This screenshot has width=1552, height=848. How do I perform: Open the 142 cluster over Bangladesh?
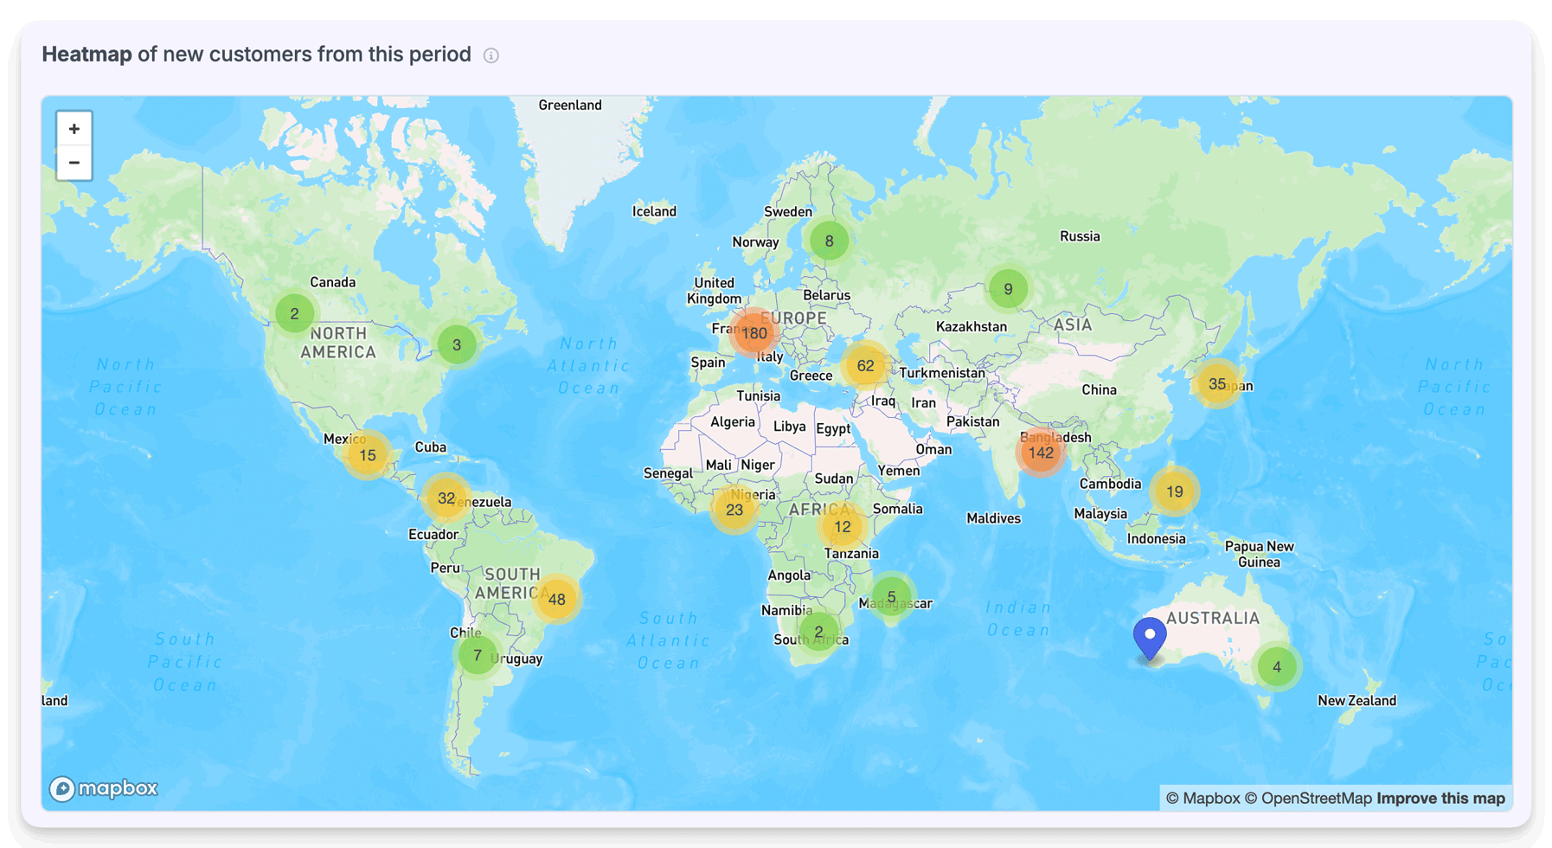(x=1041, y=453)
